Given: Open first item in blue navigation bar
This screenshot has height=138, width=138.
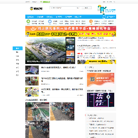Looking at the screenshot, I should point(31,17).
